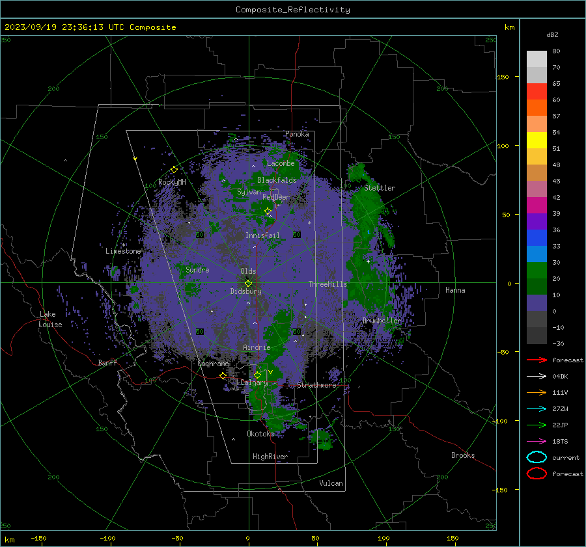Viewport: 586px width, 547px height.
Task: Click the dBZ legend heading
Action: point(552,35)
